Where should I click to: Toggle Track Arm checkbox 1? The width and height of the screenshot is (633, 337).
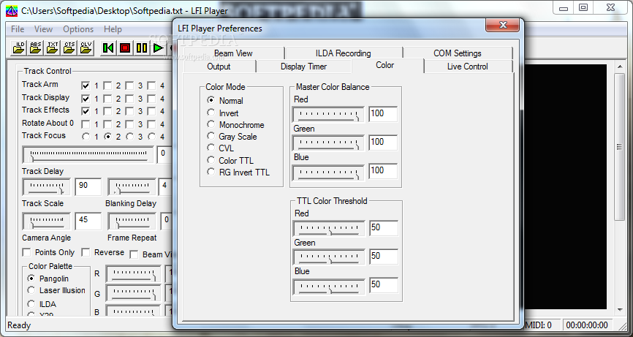click(x=86, y=86)
